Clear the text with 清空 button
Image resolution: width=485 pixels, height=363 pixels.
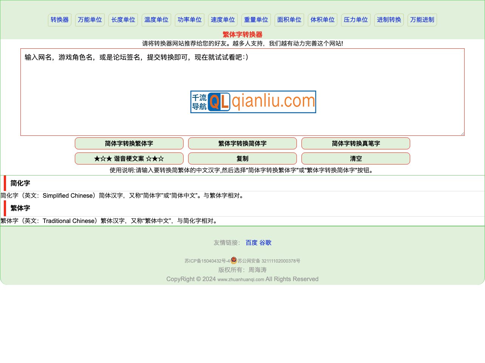(x=356, y=158)
